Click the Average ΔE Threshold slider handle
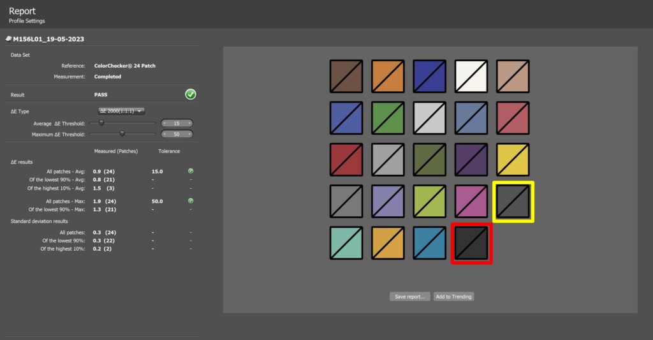 (101, 123)
